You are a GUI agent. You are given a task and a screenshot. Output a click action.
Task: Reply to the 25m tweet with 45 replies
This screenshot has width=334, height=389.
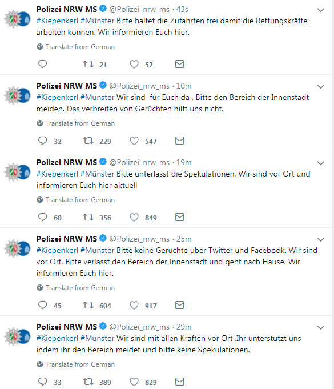click(x=42, y=305)
